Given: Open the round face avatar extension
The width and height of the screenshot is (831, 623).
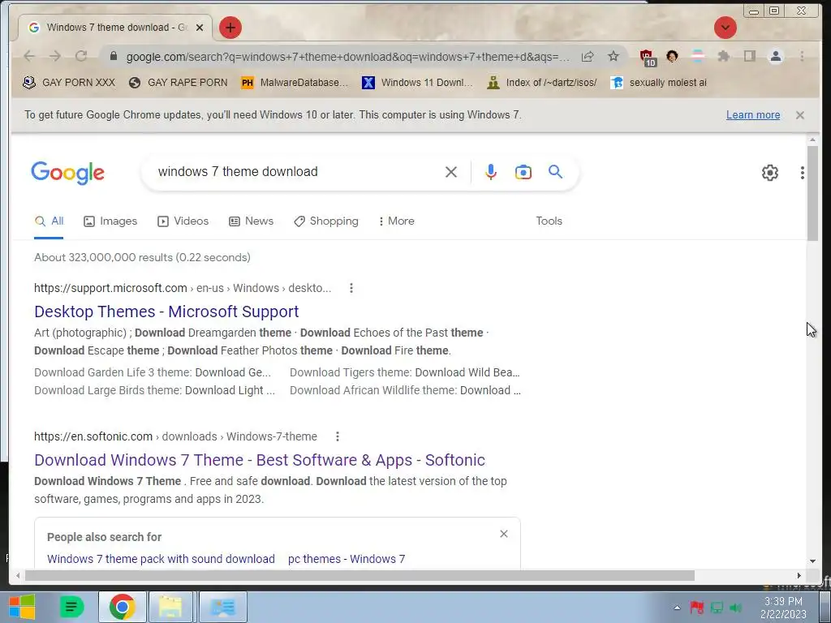Looking at the screenshot, I should 672,56.
